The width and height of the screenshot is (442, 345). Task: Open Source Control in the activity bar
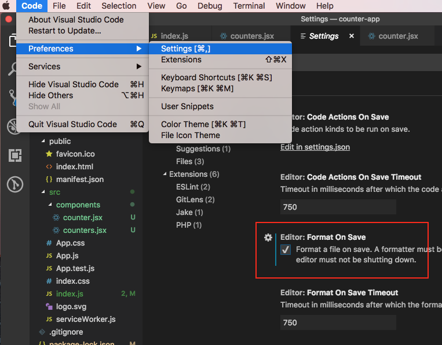point(12,97)
